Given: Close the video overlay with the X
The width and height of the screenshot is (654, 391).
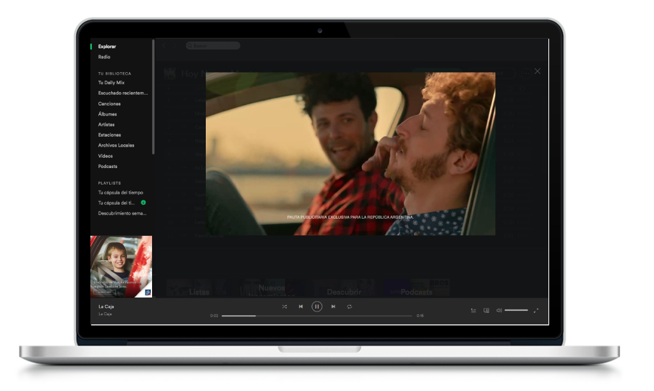Looking at the screenshot, I should click(x=537, y=71).
